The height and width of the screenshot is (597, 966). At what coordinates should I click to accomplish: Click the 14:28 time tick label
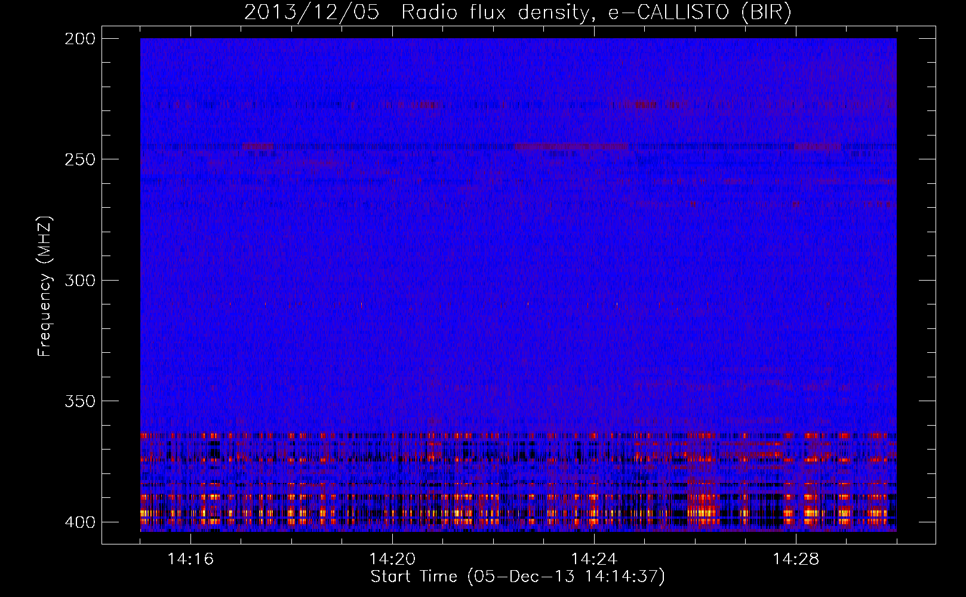pyautogui.click(x=796, y=559)
